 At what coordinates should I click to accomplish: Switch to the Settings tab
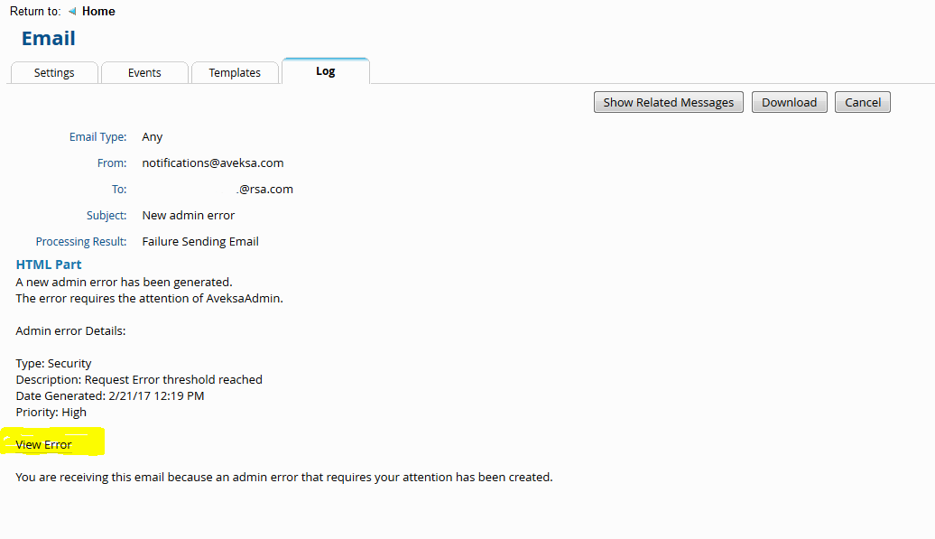(x=54, y=72)
